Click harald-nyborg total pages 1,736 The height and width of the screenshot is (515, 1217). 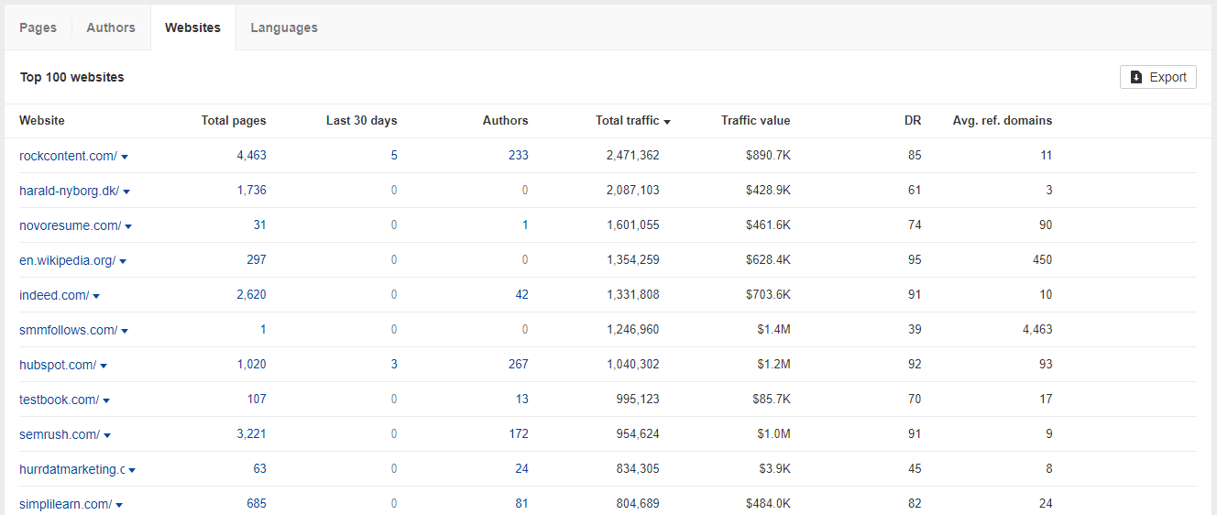point(251,191)
